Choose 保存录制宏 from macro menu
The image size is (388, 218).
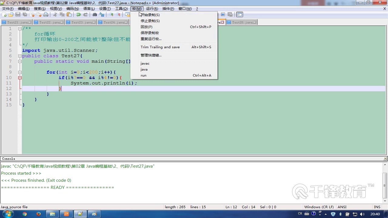click(x=174, y=33)
